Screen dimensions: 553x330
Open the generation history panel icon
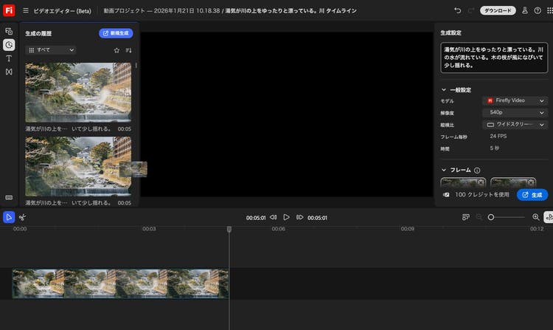9,45
